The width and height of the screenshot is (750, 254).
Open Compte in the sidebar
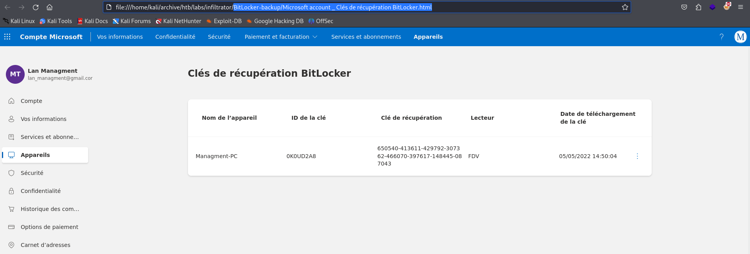[x=45, y=101]
